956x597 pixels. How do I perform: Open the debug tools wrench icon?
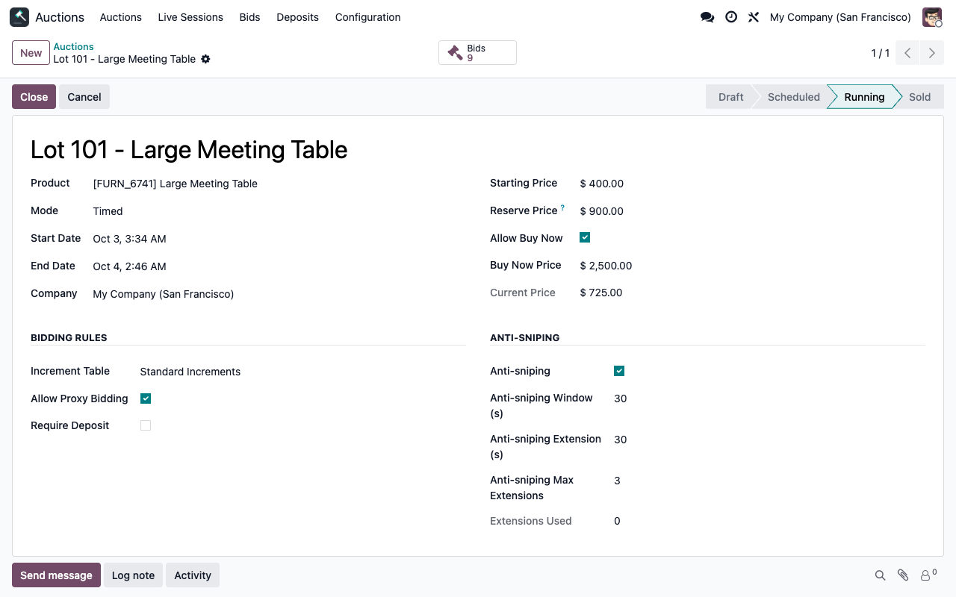coord(754,17)
